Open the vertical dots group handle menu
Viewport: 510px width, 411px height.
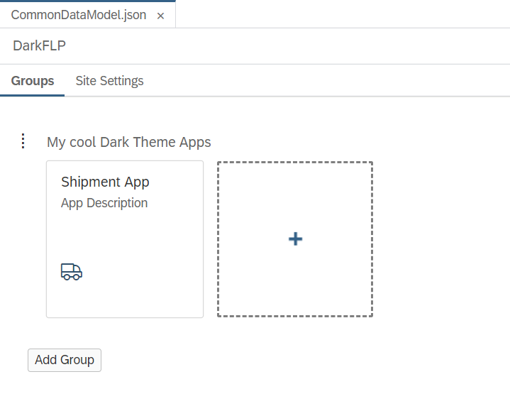(23, 141)
